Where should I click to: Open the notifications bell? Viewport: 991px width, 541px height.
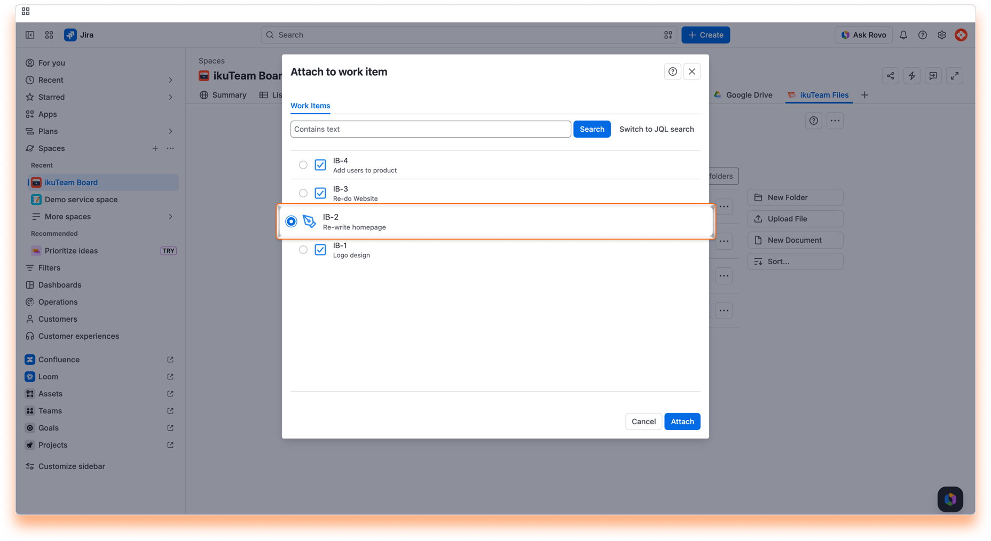[x=903, y=35]
